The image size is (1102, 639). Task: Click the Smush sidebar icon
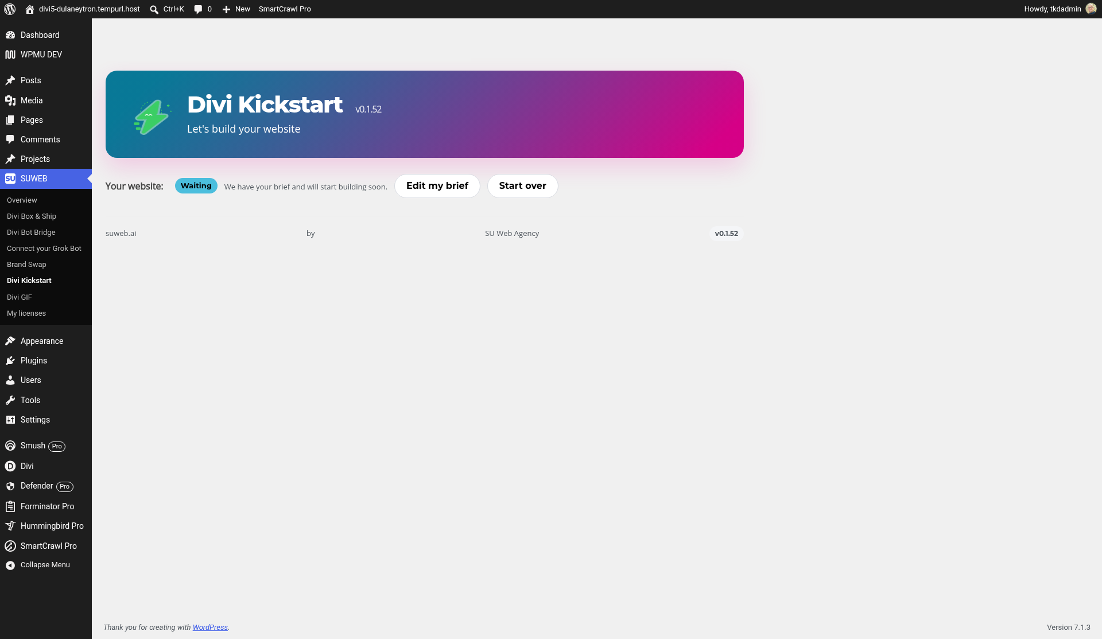click(10, 446)
